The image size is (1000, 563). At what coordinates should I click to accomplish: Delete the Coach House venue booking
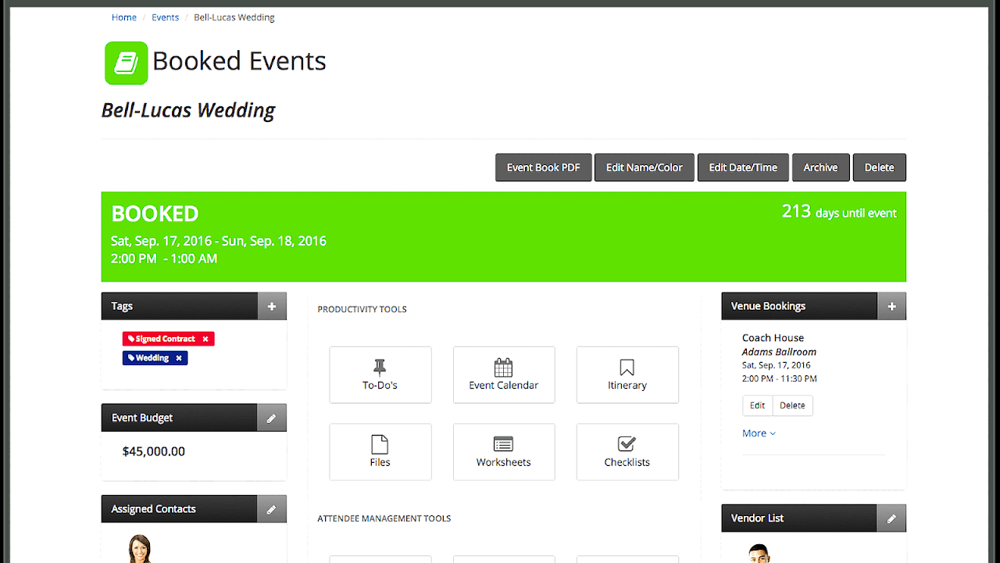[x=792, y=405]
